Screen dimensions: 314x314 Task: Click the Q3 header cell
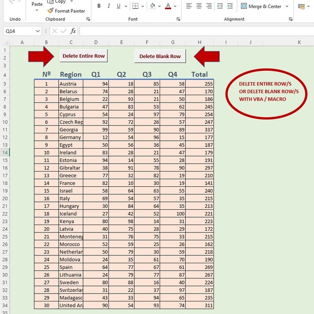pyautogui.click(x=147, y=74)
